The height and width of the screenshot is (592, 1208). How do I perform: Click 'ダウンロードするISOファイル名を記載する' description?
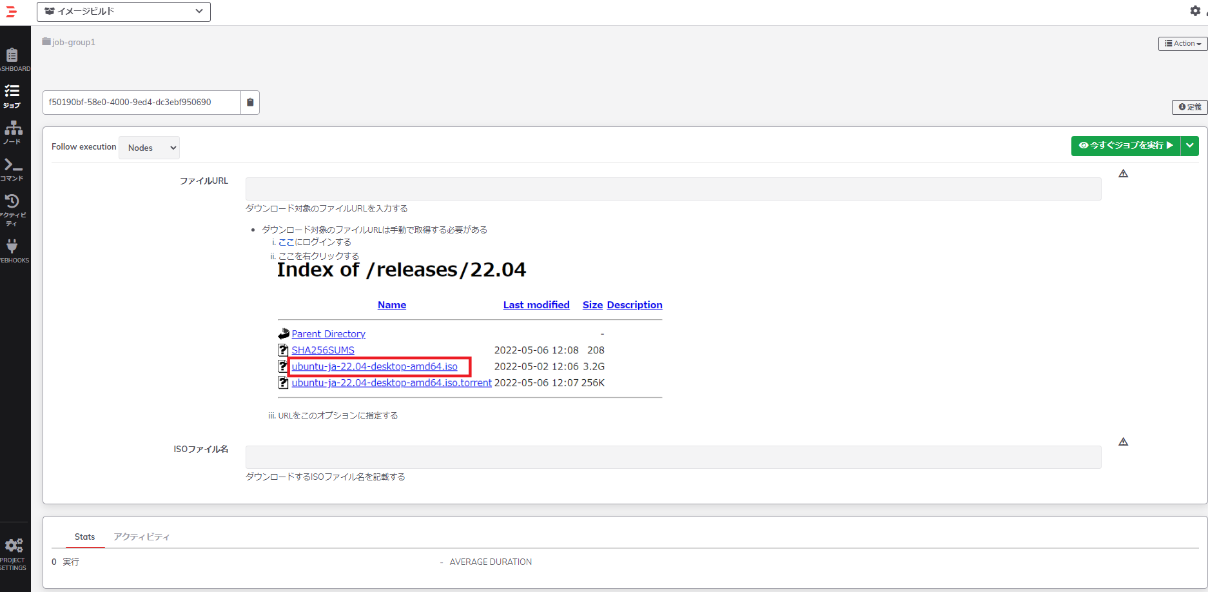[326, 477]
